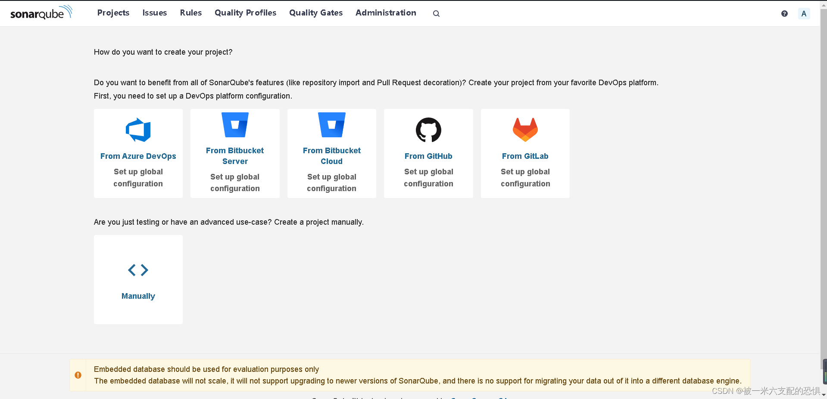Select From GitLab link
This screenshot has height=399, width=827.
(525, 156)
